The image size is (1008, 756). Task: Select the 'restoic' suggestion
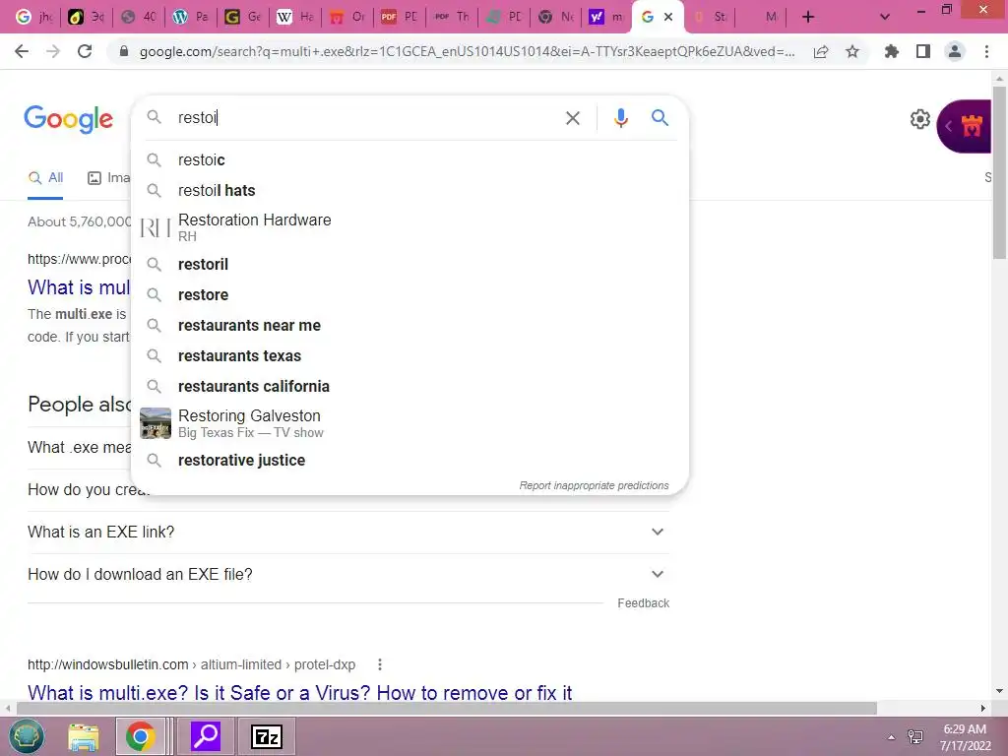[x=409, y=160]
